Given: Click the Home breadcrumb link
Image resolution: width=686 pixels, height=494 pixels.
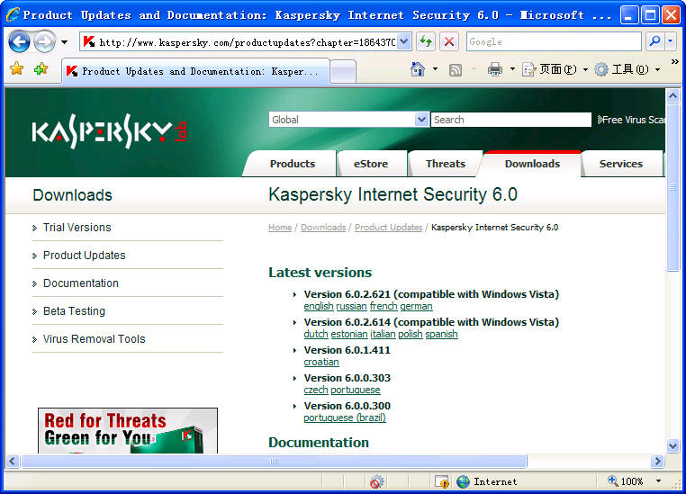Looking at the screenshot, I should point(280,228).
